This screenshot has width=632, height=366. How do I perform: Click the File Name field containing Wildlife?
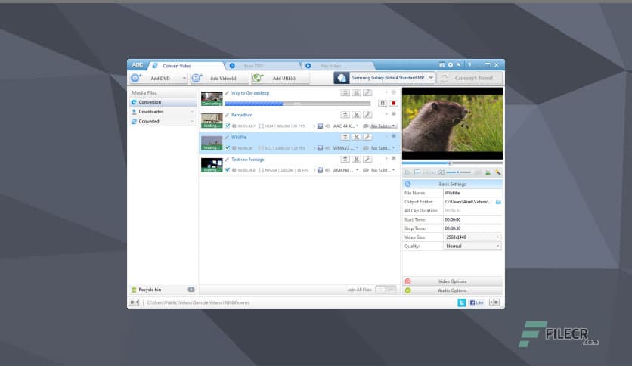(x=472, y=193)
